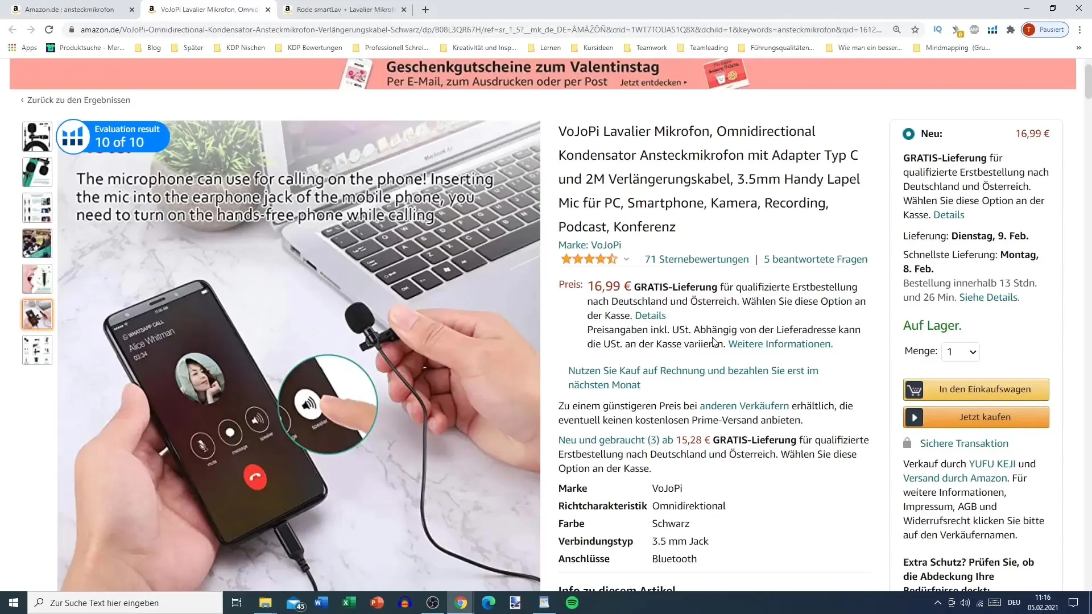The height and width of the screenshot is (614, 1092).
Task: Click the Evaluation result 10 of 10 badge
Action: tap(113, 136)
